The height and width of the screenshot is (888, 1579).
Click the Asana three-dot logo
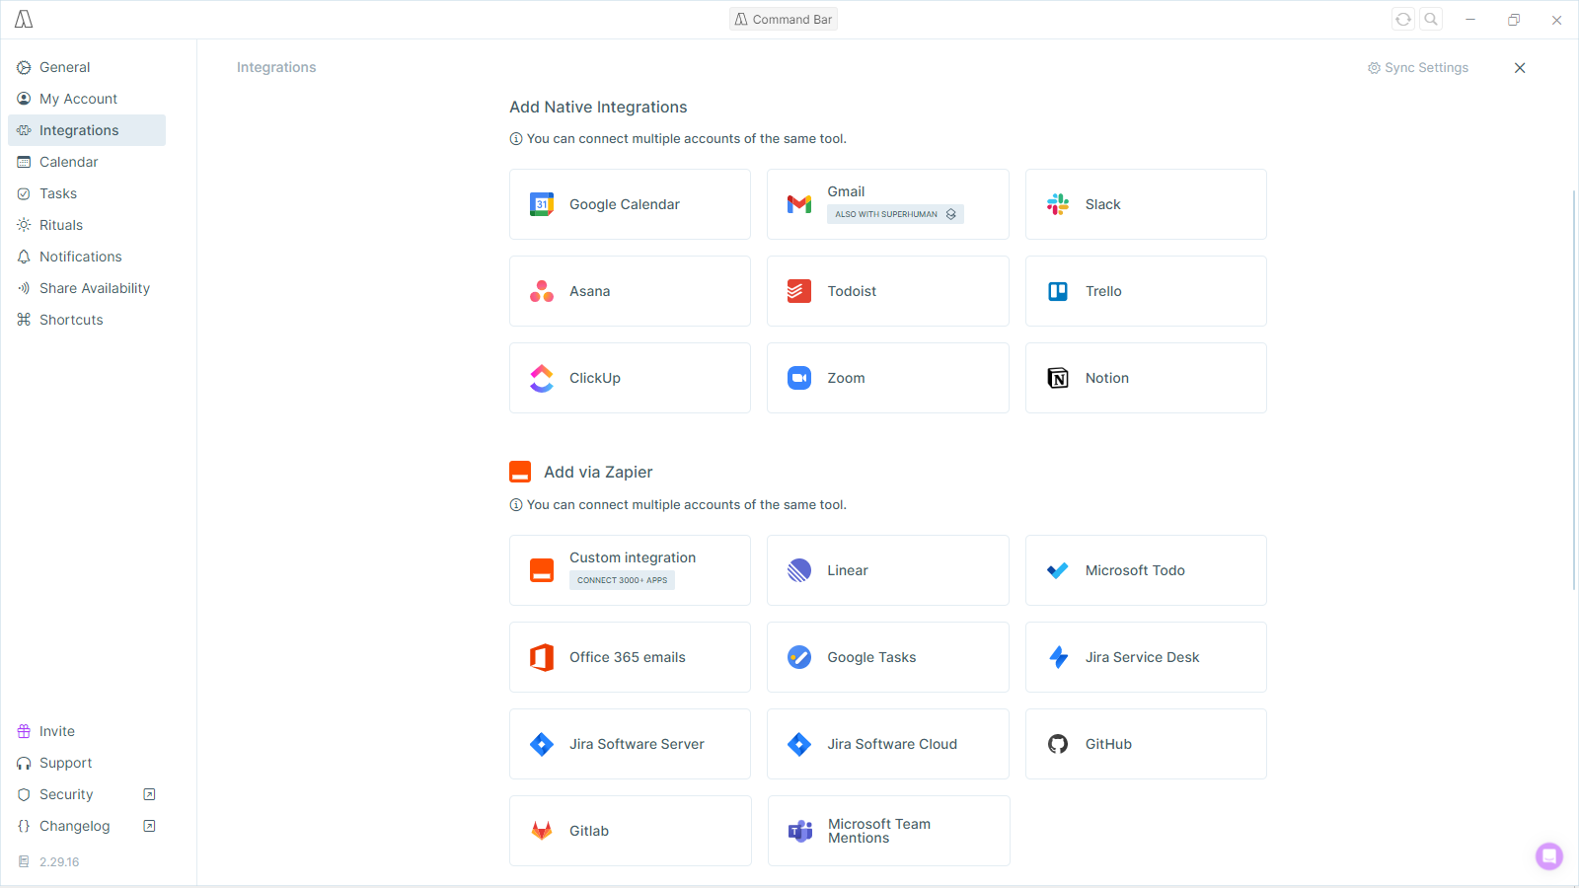[x=542, y=291]
